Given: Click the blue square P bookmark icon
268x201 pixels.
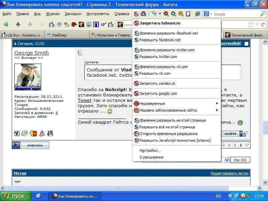Looking at the screenshot, I should click(x=96, y=24).
